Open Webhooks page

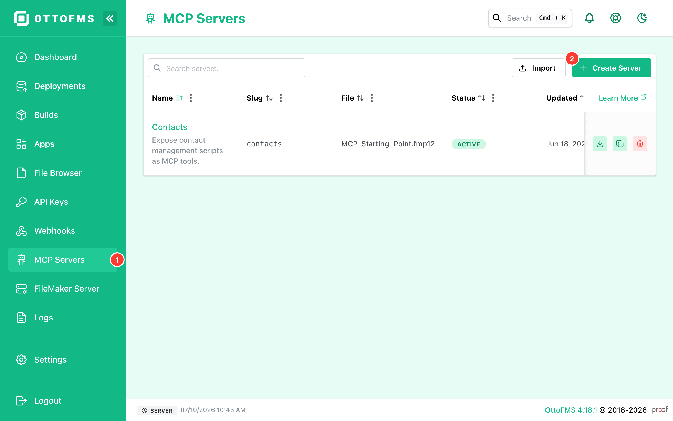coord(63,231)
